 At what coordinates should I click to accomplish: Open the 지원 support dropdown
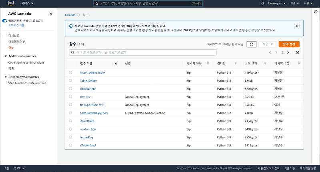(308, 4)
